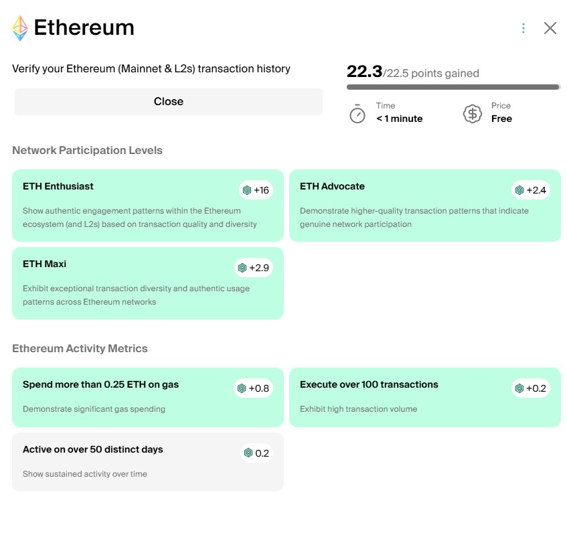Screen dimensions: 567x539
Task: Click the hexagon badge on ETH Enthusiast card
Action: [x=248, y=190]
